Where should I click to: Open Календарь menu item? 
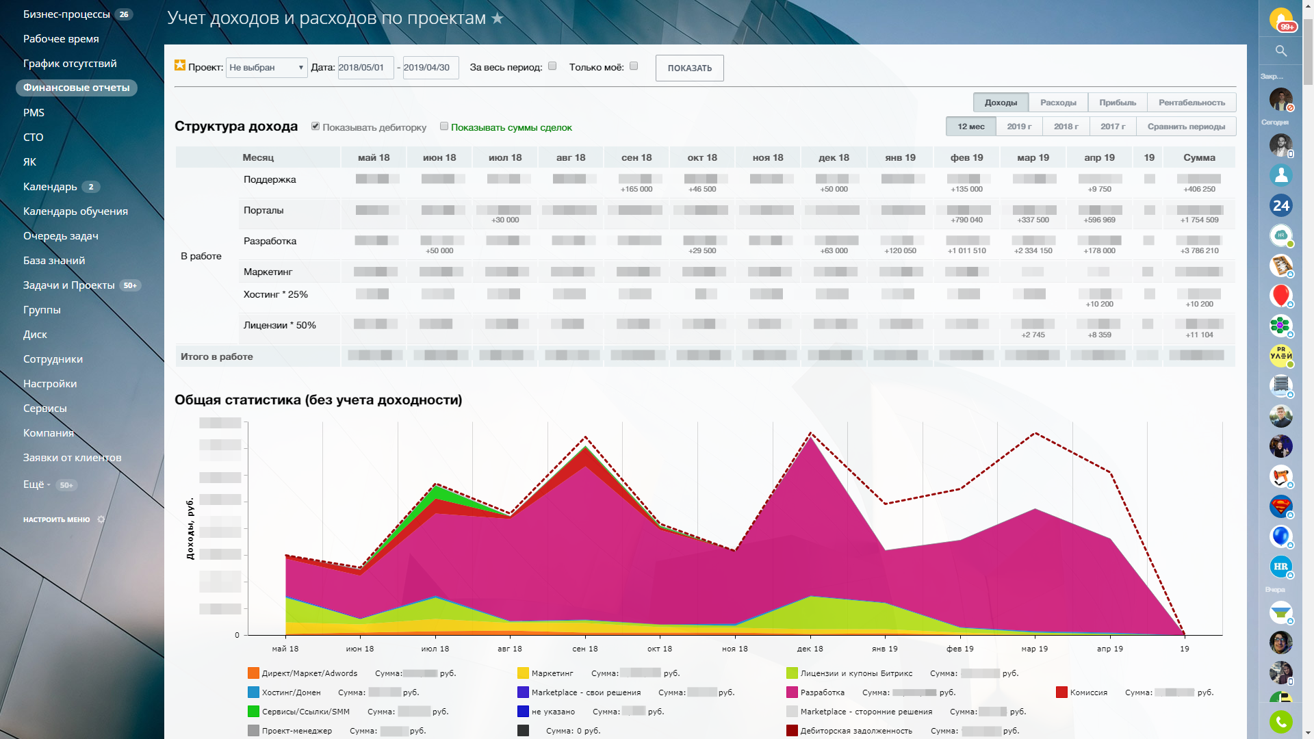point(50,187)
